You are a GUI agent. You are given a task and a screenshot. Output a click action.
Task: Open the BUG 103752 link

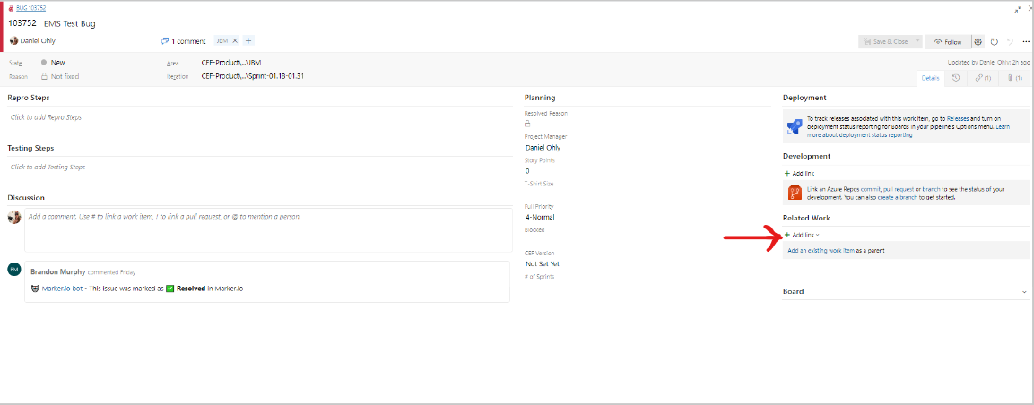31,9
